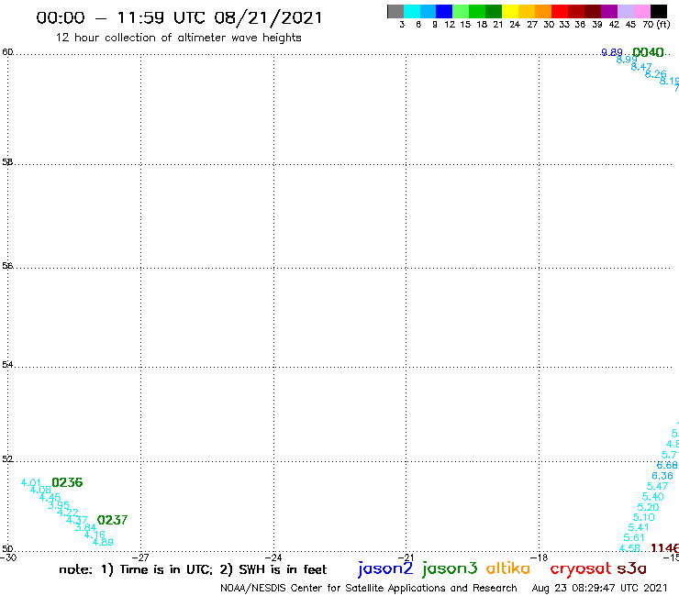Click the blue wave height value '9.89'
Image resolution: width=679 pixels, height=596 pixels.
[611, 52]
